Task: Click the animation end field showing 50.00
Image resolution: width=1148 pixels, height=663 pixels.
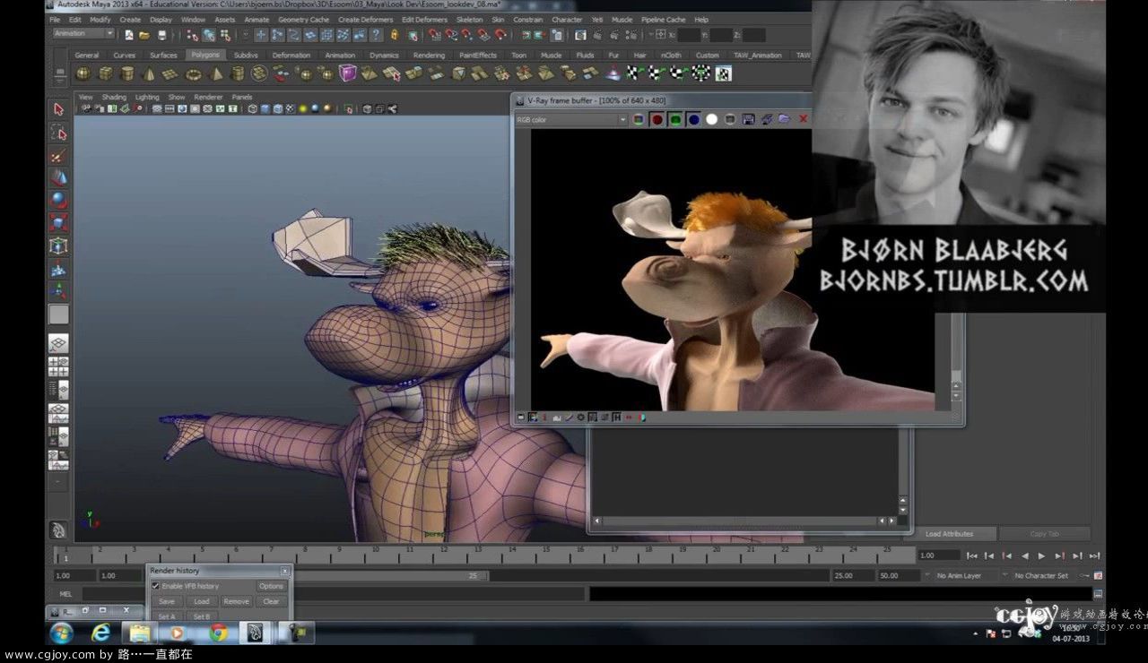Action: click(897, 575)
